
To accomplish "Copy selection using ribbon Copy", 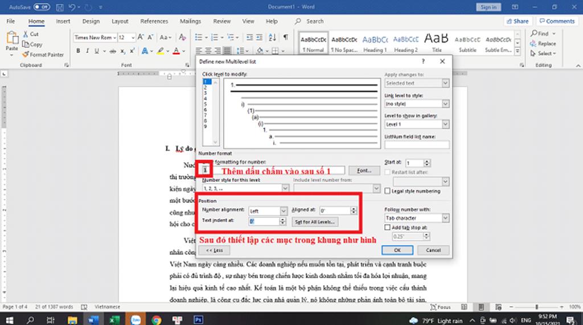I will click(32, 44).
